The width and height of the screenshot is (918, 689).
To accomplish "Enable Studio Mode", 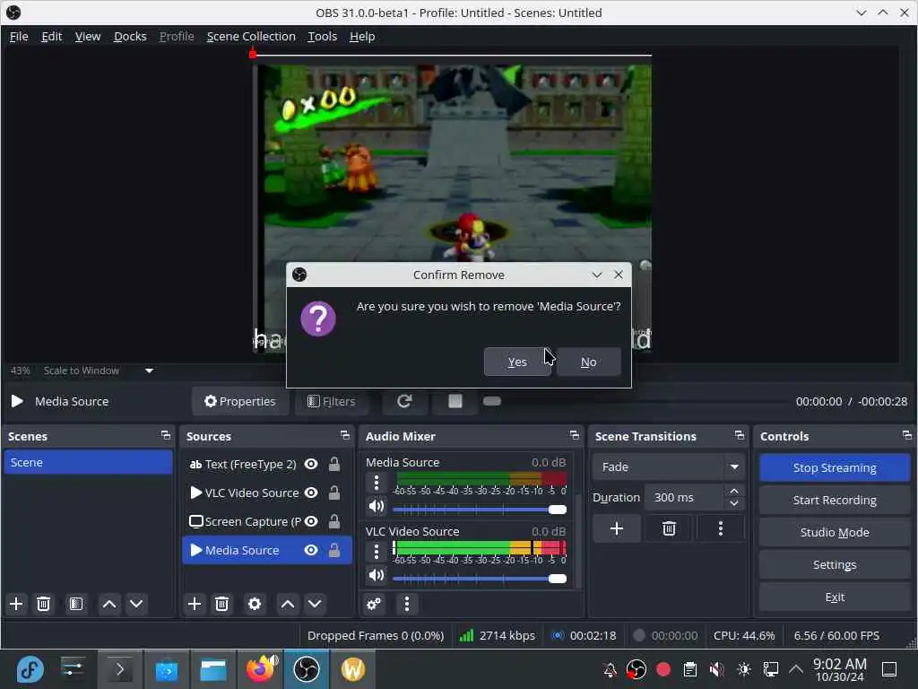I will point(835,532).
